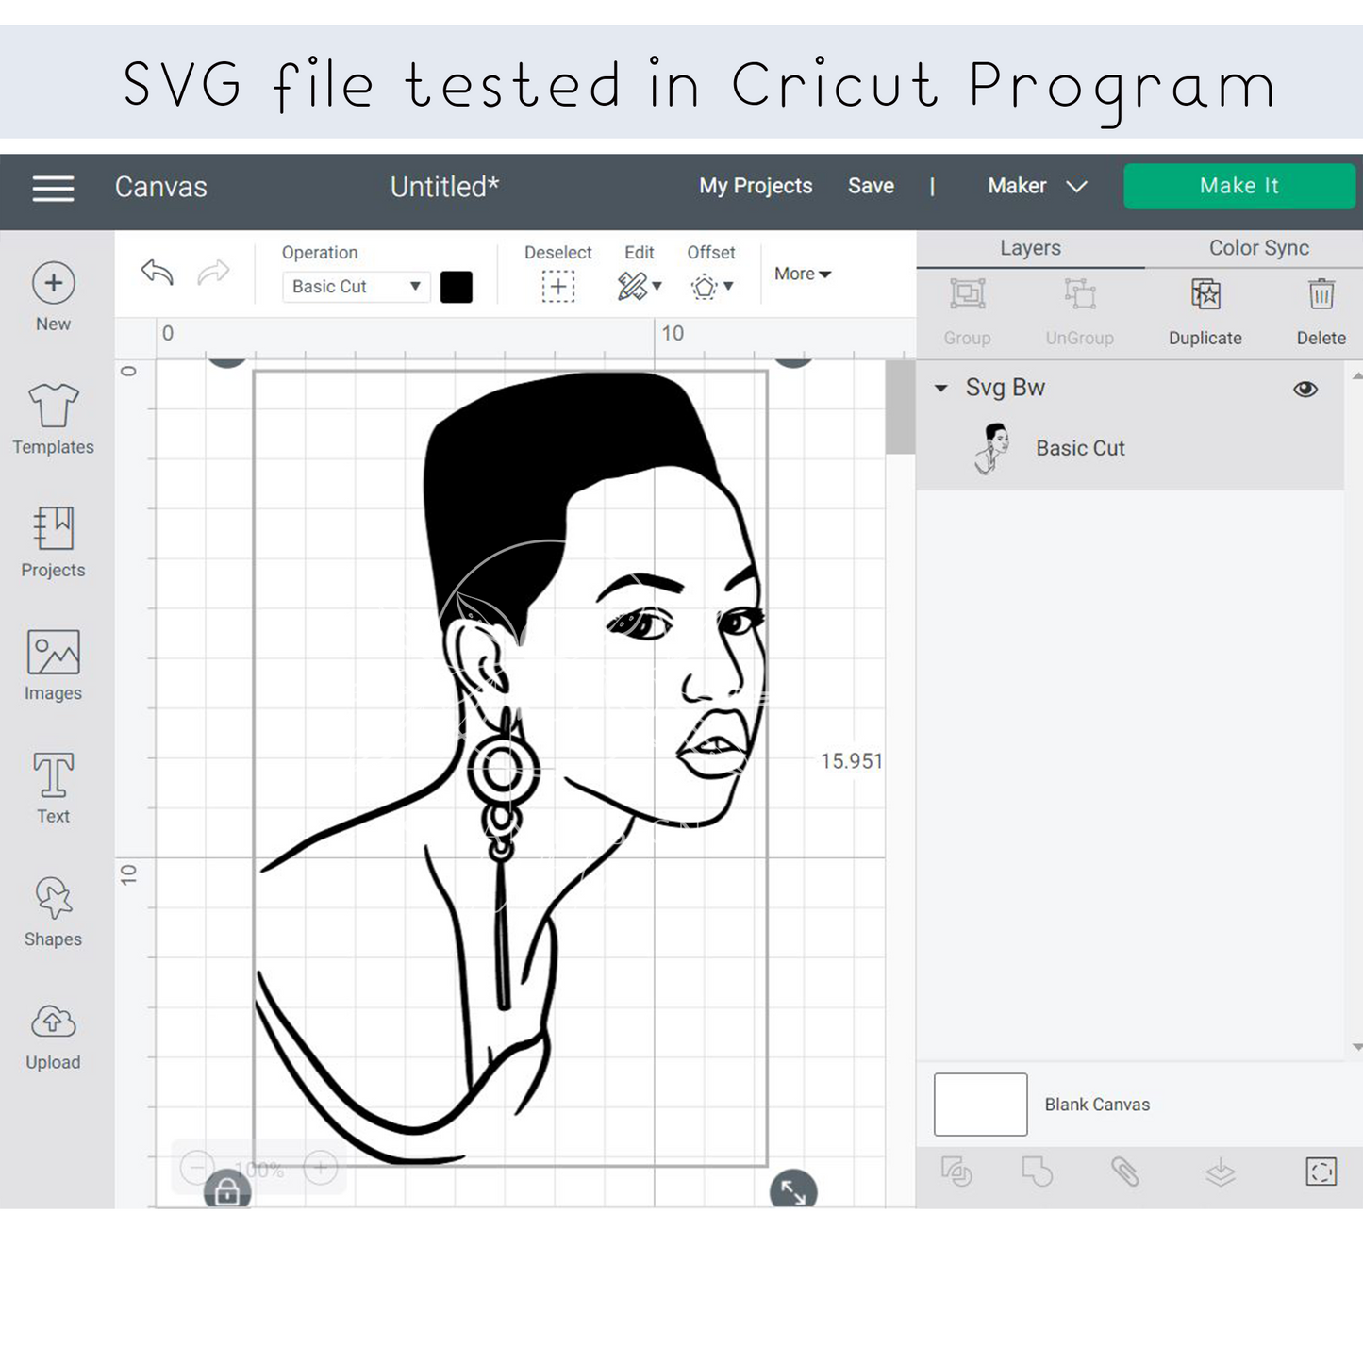1363x1363 pixels.
Task: Open My Projects
Action: click(755, 187)
